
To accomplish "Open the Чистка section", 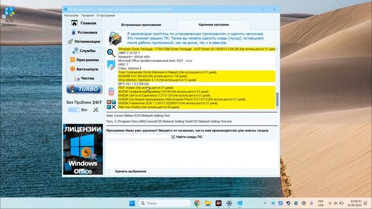I will click(84, 78).
